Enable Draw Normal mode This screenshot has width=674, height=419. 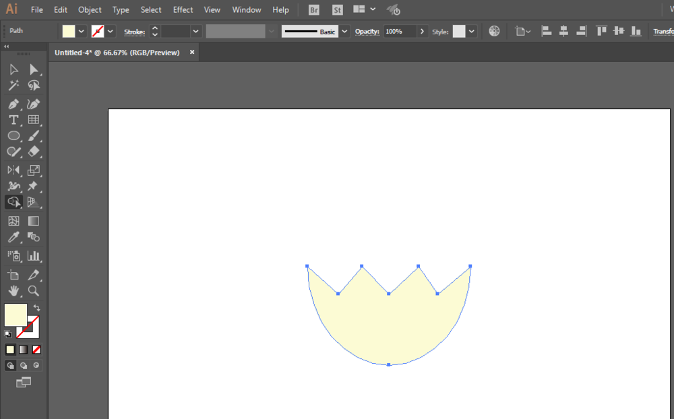pyautogui.click(x=10, y=365)
